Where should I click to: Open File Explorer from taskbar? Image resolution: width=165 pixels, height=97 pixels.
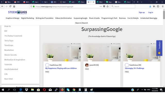point(32,90)
